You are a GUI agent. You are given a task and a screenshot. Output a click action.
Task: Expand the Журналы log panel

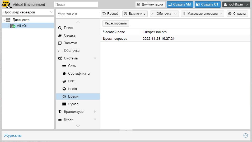[246, 135]
